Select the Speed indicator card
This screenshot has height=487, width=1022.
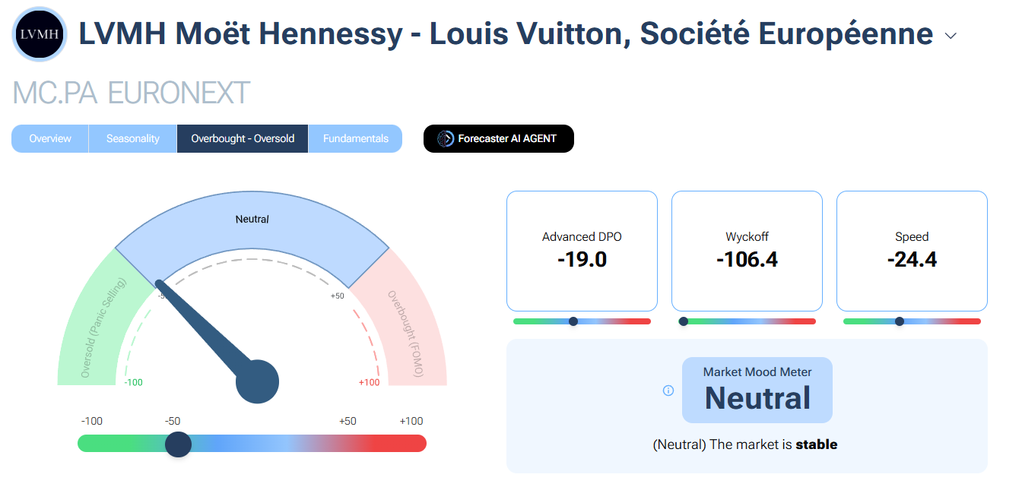(912, 251)
